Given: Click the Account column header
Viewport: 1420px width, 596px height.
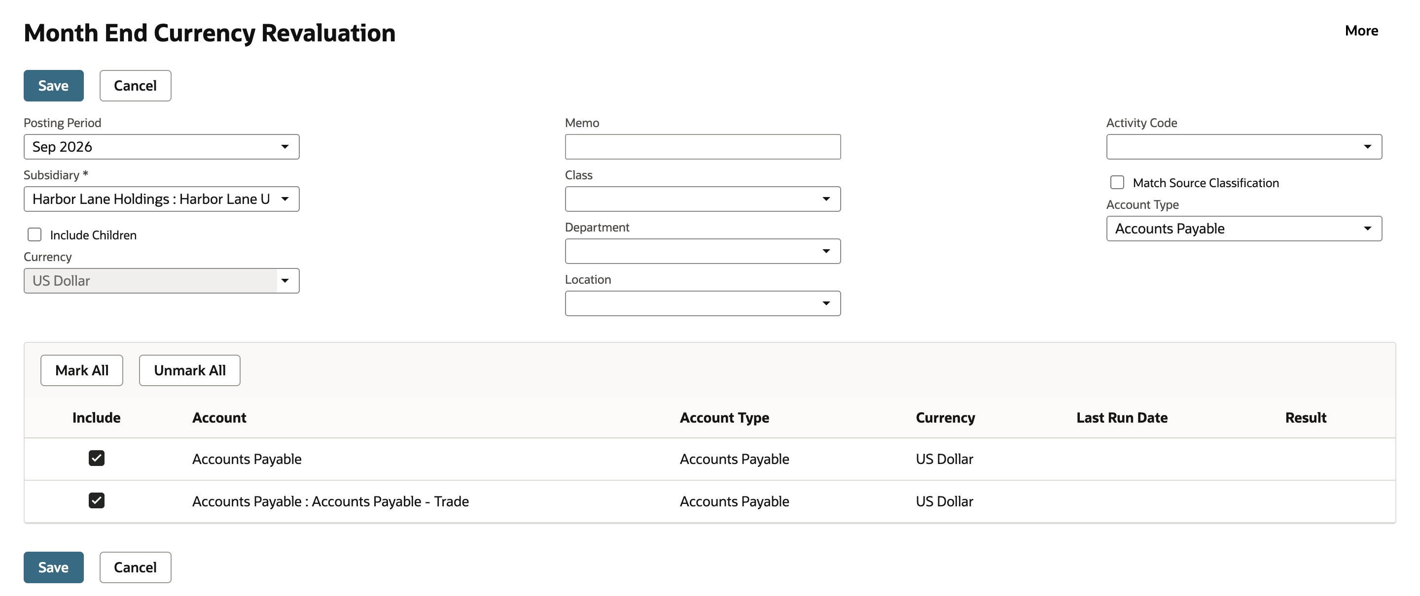Looking at the screenshot, I should click(x=219, y=418).
